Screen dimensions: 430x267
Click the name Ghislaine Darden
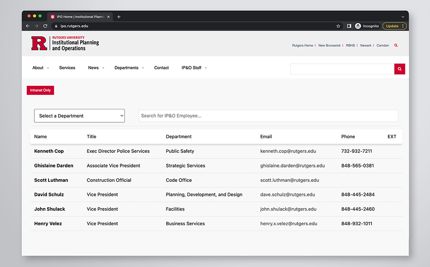click(x=54, y=166)
